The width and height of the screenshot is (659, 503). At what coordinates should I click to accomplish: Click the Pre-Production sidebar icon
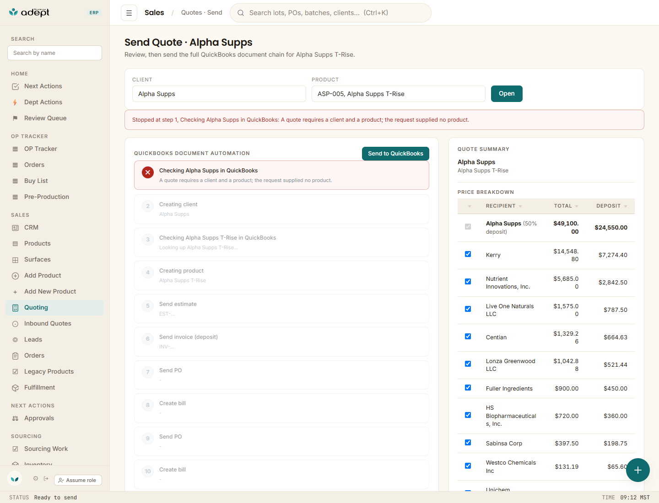(x=15, y=197)
